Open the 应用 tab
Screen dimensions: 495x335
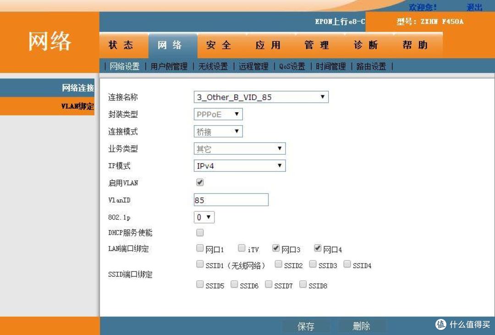[x=271, y=45]
